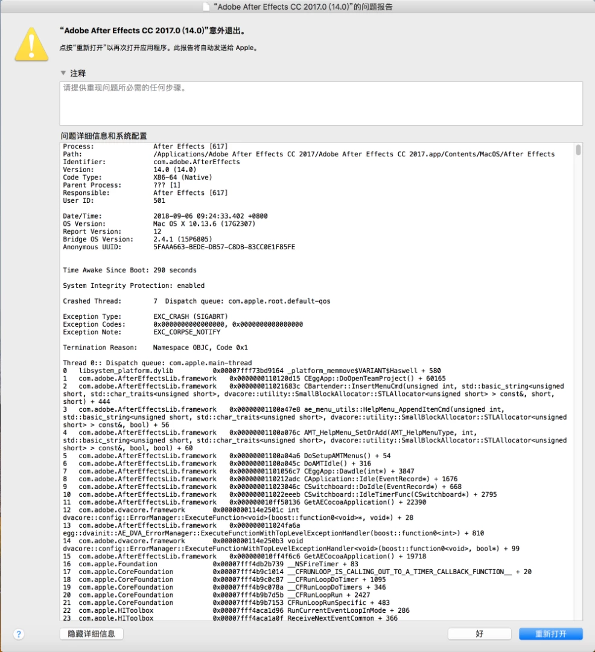Screen dimensions: 595x652
Task: Click the 'User ID: 501' line
Action: 114,200
